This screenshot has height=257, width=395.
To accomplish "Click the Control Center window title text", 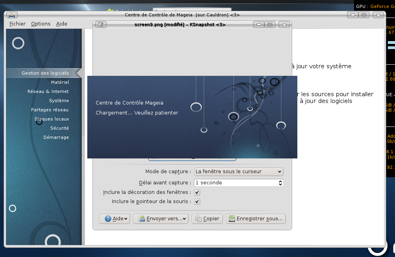I will (x=182, y=15).
